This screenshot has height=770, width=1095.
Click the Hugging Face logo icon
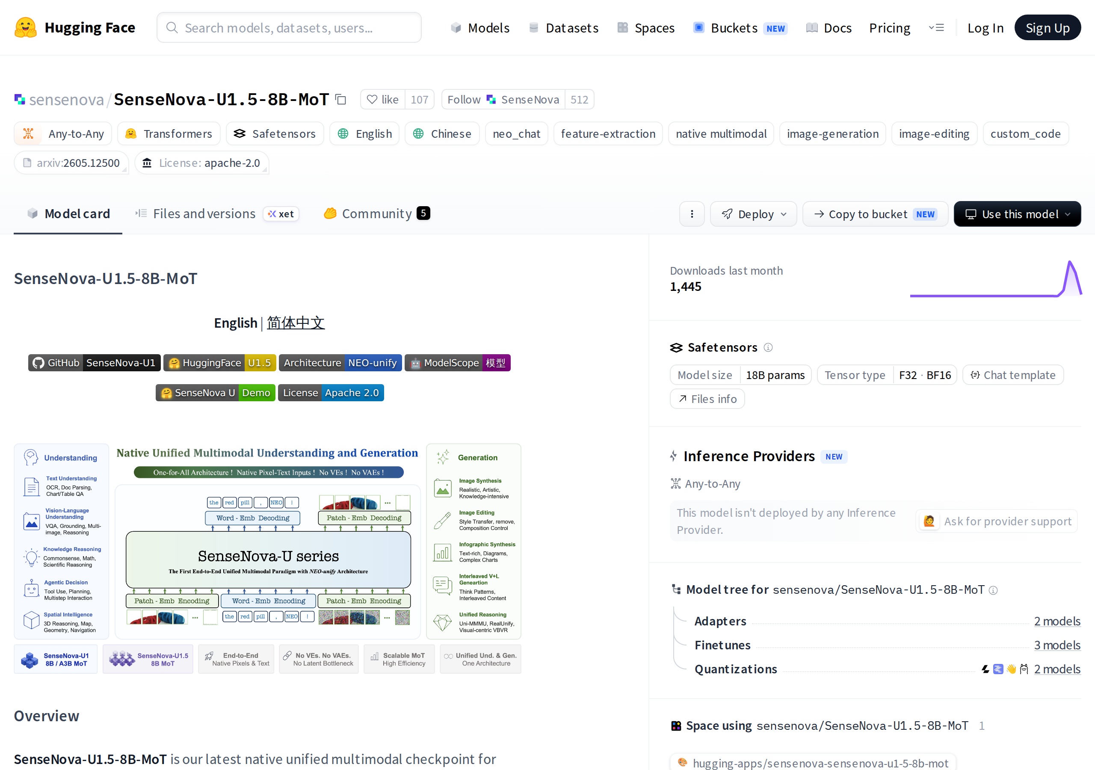(25, 28)
